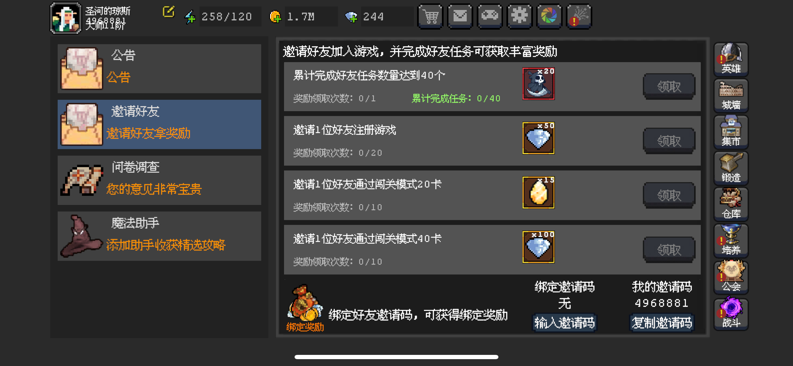This screenshot has height=366, width=793.
Task: Open the 锻造 forge anvil icon
Action: [731, 168]
